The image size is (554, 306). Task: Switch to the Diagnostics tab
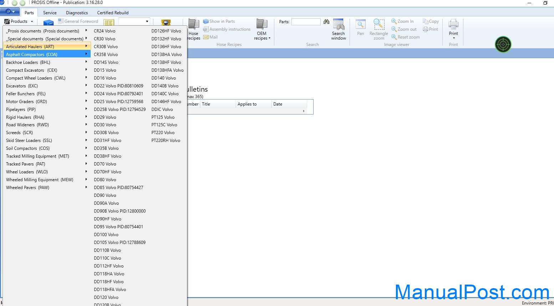point(77,12)
